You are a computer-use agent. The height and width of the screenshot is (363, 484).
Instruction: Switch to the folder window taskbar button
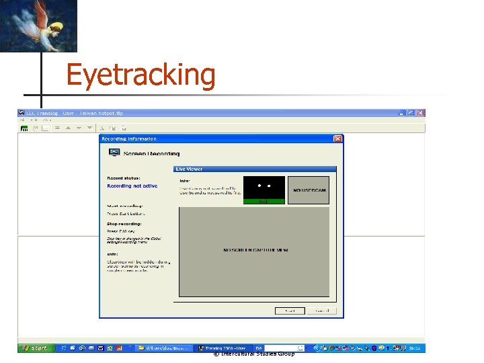click(164, 348)
